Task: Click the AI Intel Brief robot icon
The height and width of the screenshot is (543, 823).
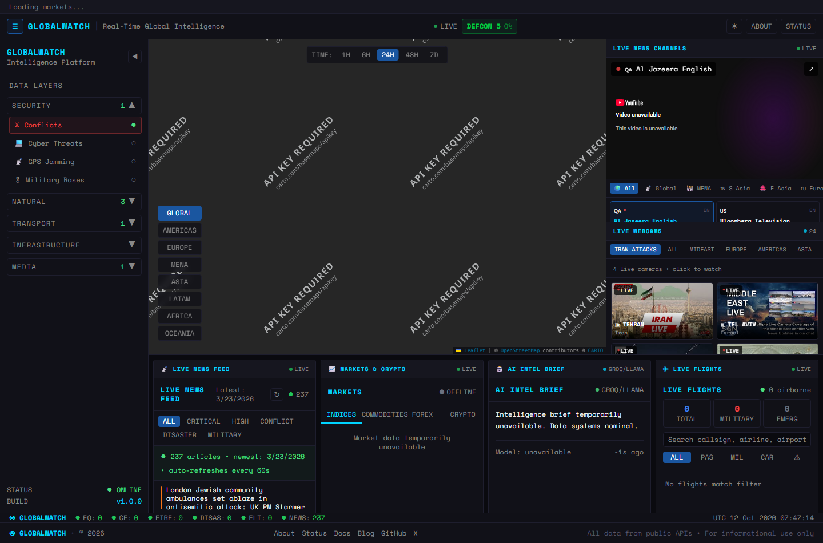Action: pyautogui.click(x=500, y=369)
